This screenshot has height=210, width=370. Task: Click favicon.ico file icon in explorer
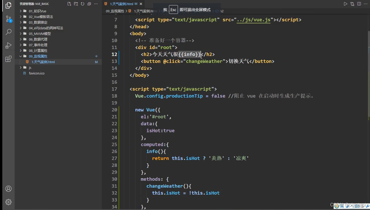25,73
